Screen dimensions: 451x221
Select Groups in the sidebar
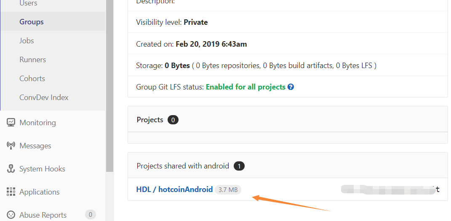31,22
